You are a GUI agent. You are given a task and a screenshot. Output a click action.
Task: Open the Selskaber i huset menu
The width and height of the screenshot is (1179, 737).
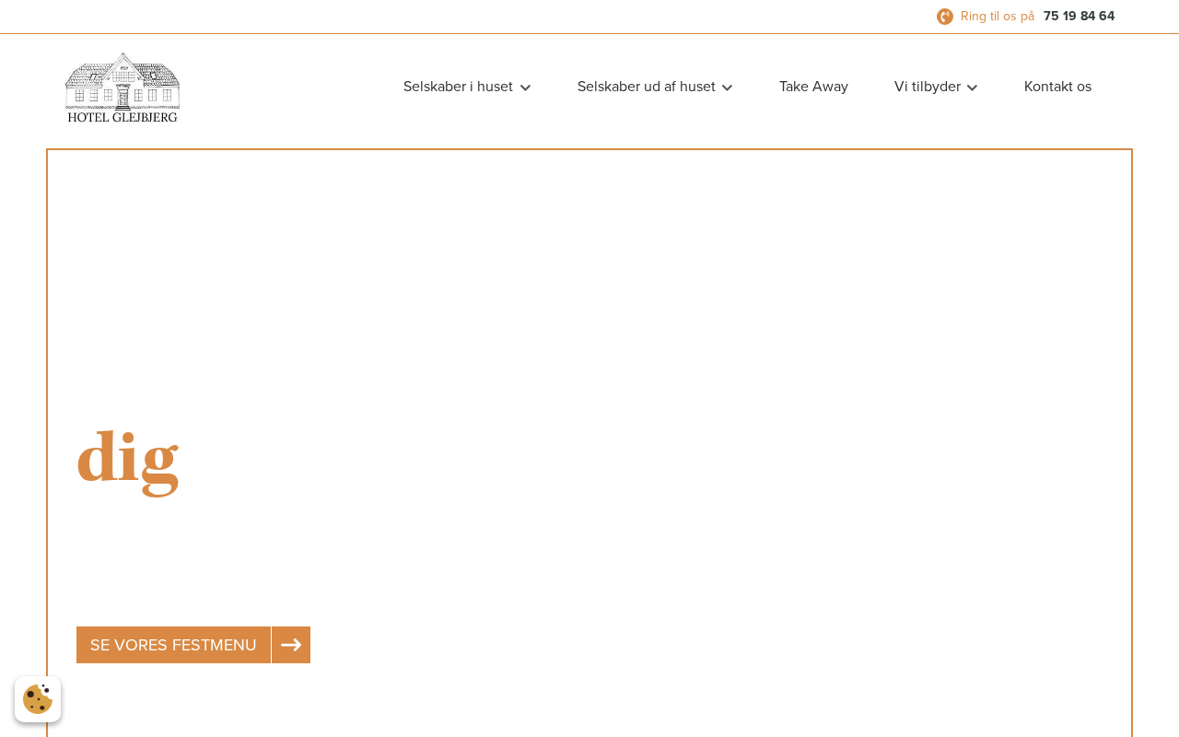tap(458, 87)
